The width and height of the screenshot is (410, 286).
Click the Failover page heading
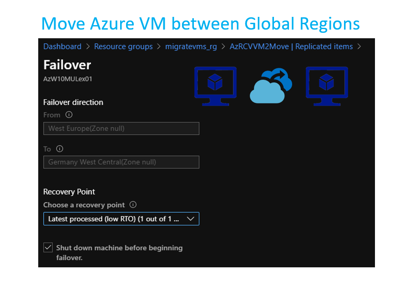point(67,65)
